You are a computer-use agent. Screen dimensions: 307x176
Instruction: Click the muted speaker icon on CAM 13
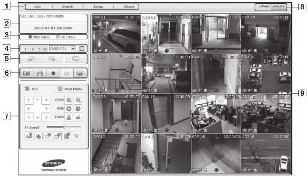tap(101, 170)
